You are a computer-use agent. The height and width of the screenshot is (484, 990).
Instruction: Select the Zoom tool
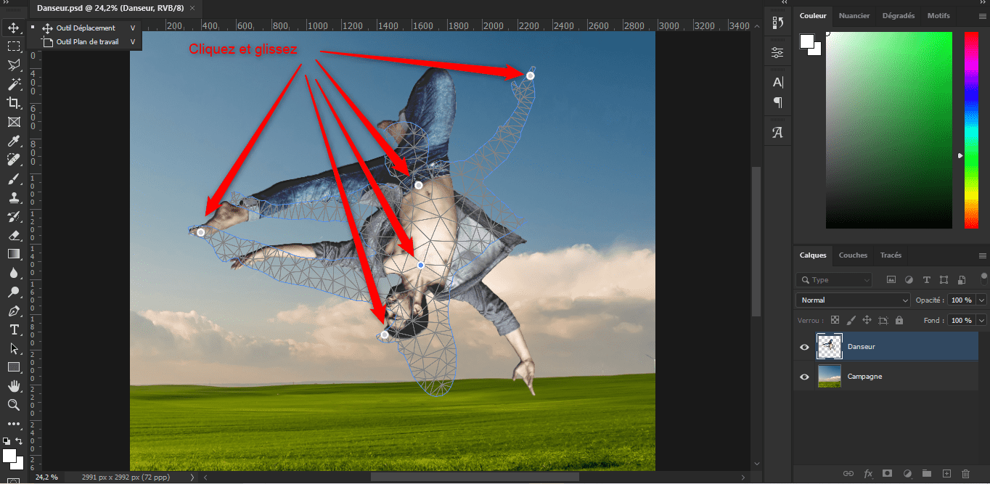point(13,405)
